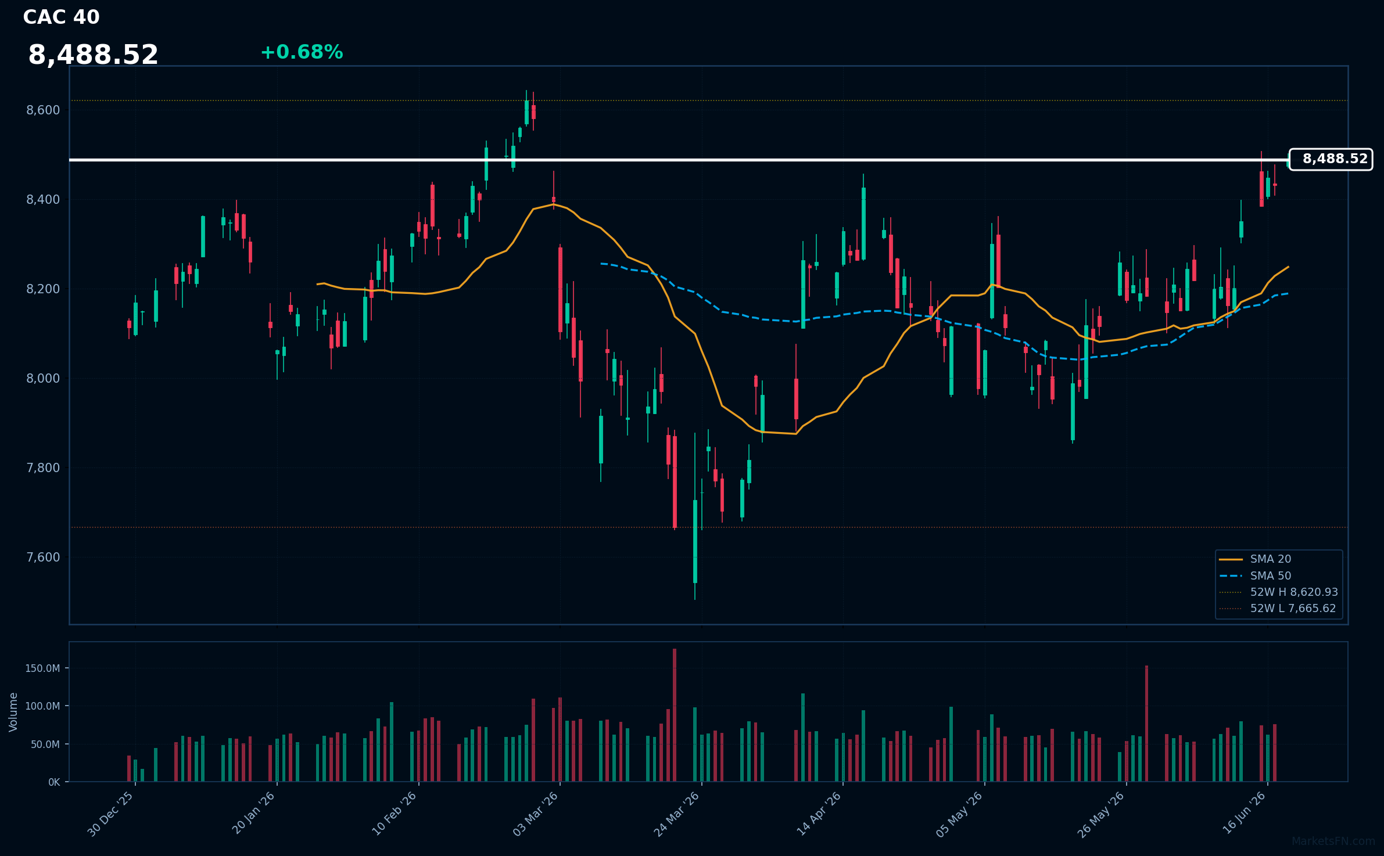Click the 7,600 price axis label
This screenshot has width=1384, height=856.
tap(43, 558)
